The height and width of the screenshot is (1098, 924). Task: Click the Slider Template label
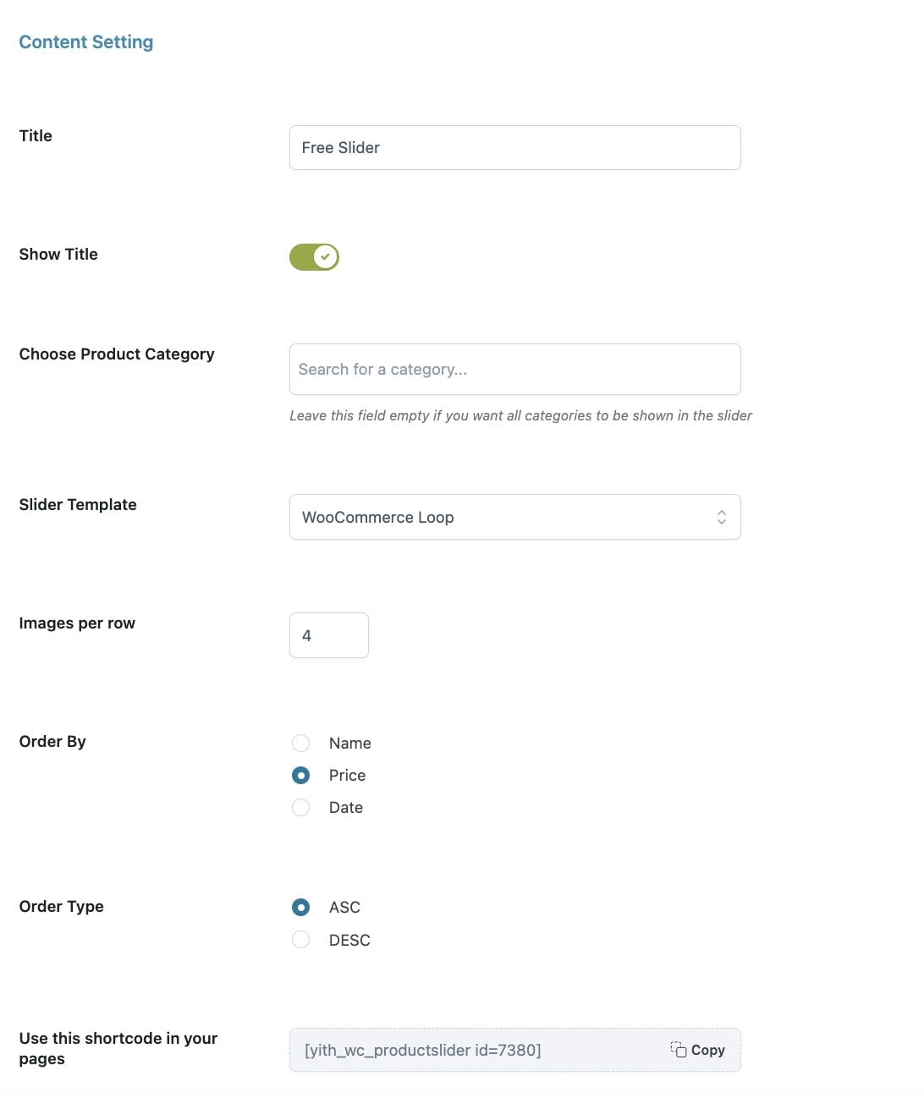pyautogui.click(x=78, y=504)
